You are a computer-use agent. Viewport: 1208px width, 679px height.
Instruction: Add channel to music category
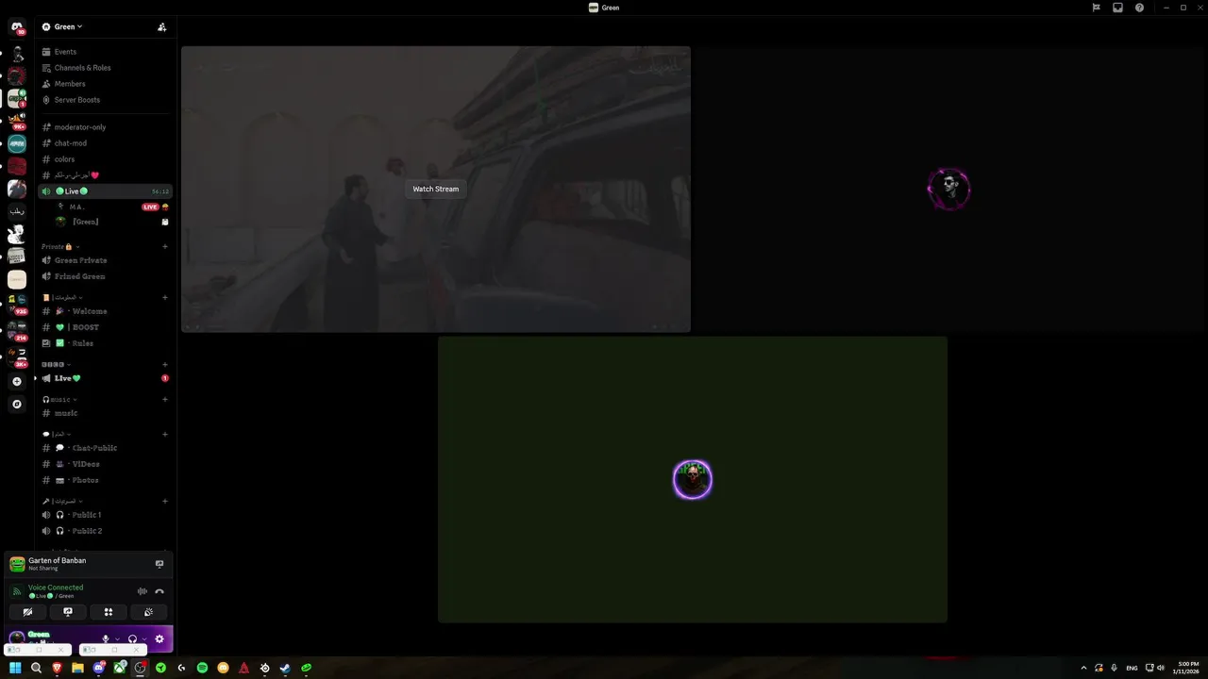[x=165, y=399]
